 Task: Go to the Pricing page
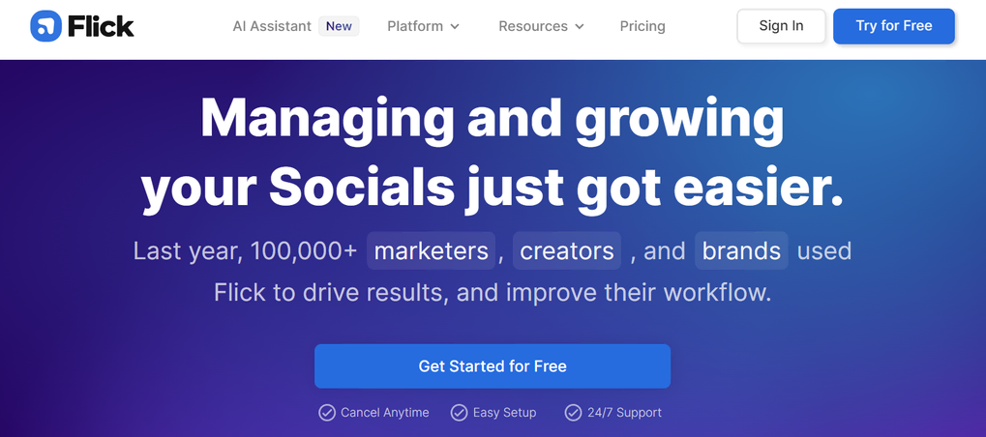(x=642, y=26)
